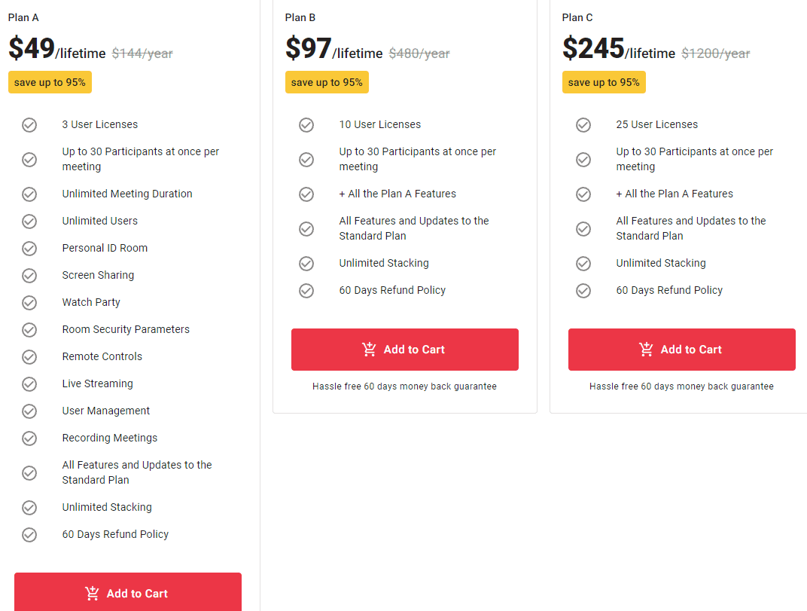Click checkmark icon next to Screen Sharing
This screenshot has height=611, width=807.
tap(29, 276)
